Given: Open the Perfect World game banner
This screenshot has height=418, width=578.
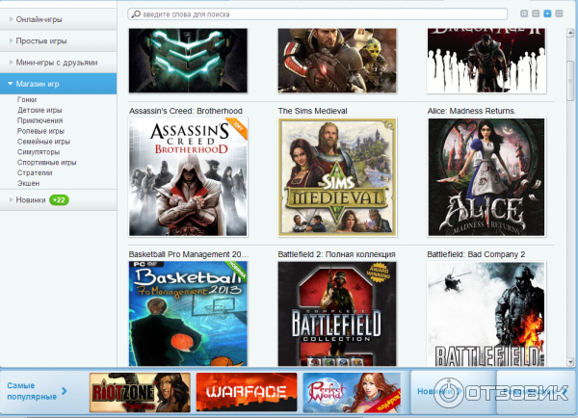Looking at the screenshot, I should [x=351, y=391].
